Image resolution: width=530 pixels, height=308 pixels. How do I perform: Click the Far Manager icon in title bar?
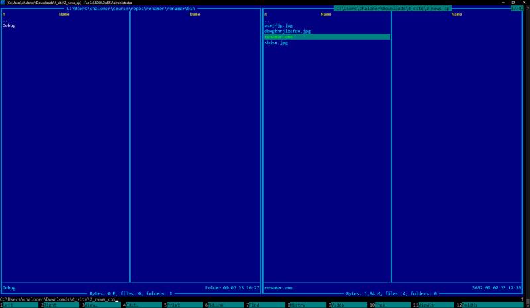click(x=3, y=3)
